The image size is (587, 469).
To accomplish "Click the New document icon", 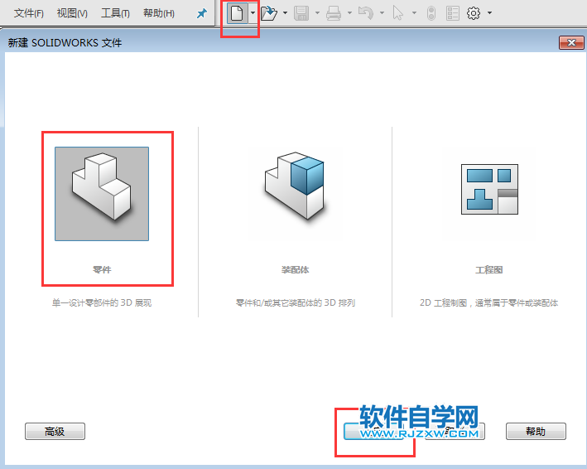I will [237, 13].
